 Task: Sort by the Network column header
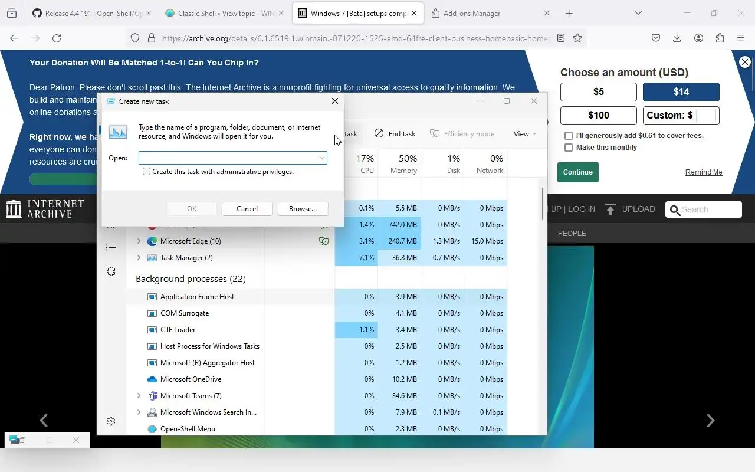[485, 164]
